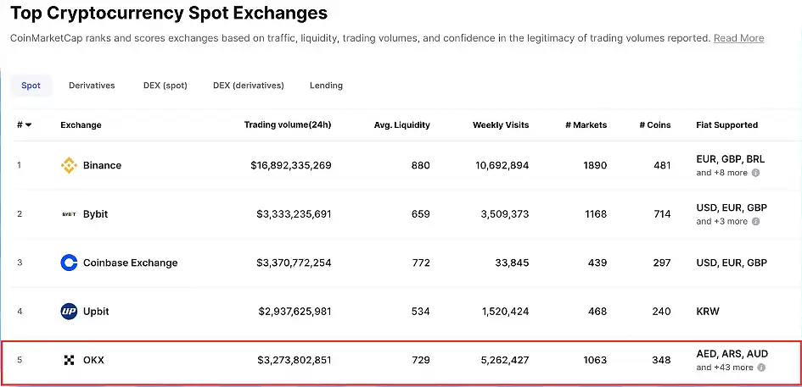Select the Spot tab
Image resolution: width=802 pixels, height=387 pixels.
point(31,86)
